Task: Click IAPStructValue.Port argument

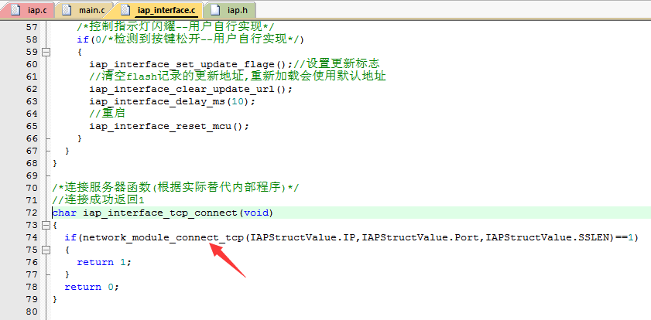Action: click(420, 237)
